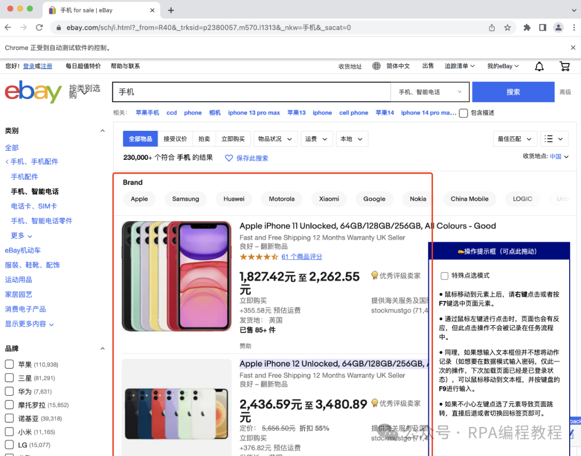Viewport: 581px width, 456px height.
Task: Filter by the Samsung brand chip
Action: (x=186, y=199)
